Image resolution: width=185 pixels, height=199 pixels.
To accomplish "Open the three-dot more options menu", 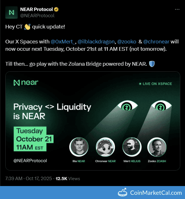I will (177, 10).
